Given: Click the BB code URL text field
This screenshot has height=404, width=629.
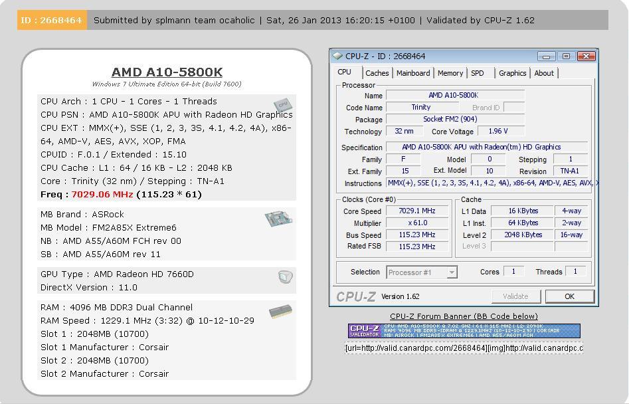Looking at the screenshot, I should (464, 348).
